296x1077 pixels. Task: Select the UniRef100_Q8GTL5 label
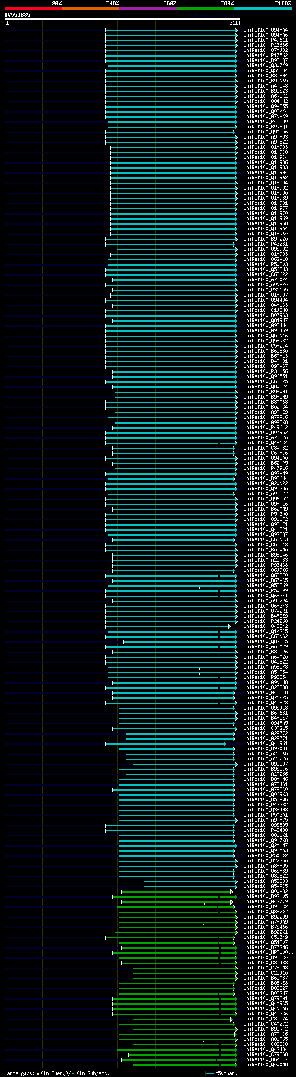coord(265,642)
